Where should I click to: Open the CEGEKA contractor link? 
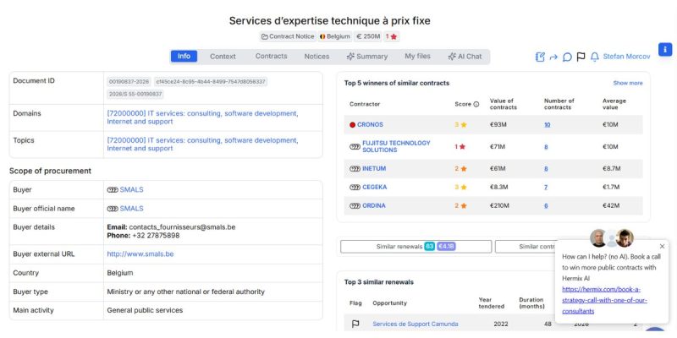pos(374,188)
